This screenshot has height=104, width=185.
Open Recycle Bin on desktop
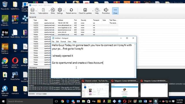tap(5, 5)
